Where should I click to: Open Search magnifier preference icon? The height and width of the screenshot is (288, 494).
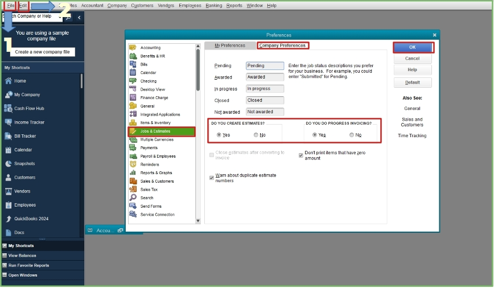click(133, 198)
